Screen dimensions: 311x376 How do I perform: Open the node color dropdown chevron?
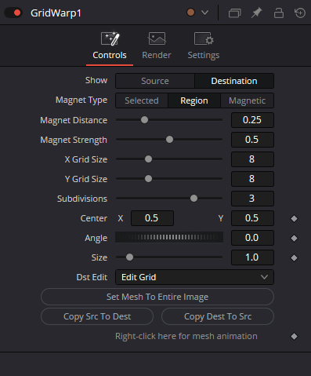click(205, 13)
